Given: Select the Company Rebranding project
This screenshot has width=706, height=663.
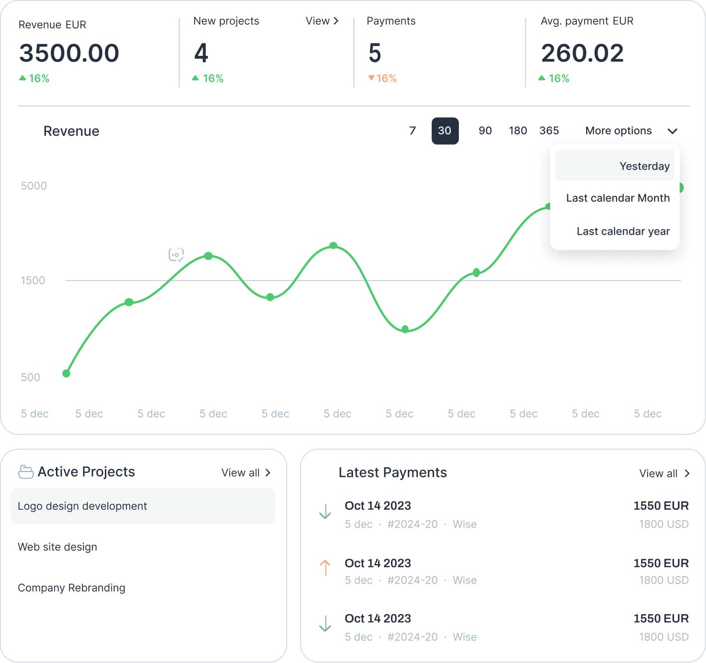Looking at the screenshot, I should [x=71, y=588].
